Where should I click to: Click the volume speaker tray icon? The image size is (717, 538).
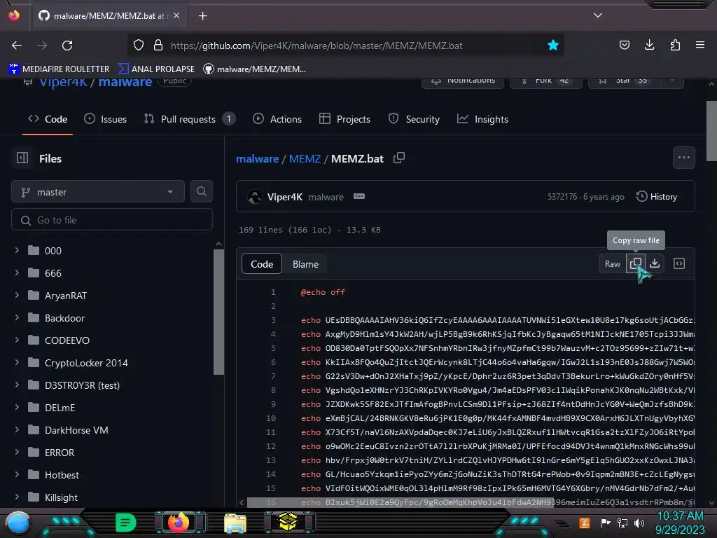639,523
